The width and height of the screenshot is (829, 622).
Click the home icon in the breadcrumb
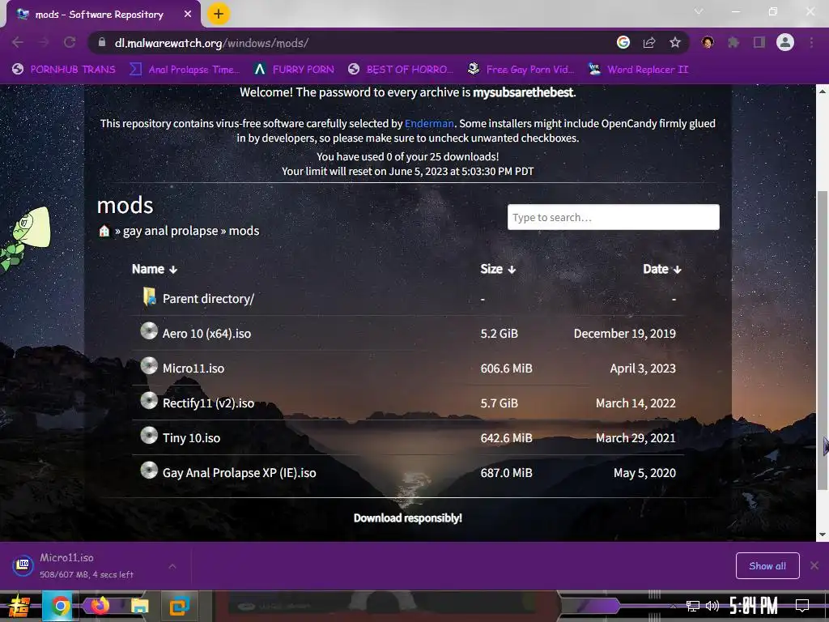click(x=104, y=231)
